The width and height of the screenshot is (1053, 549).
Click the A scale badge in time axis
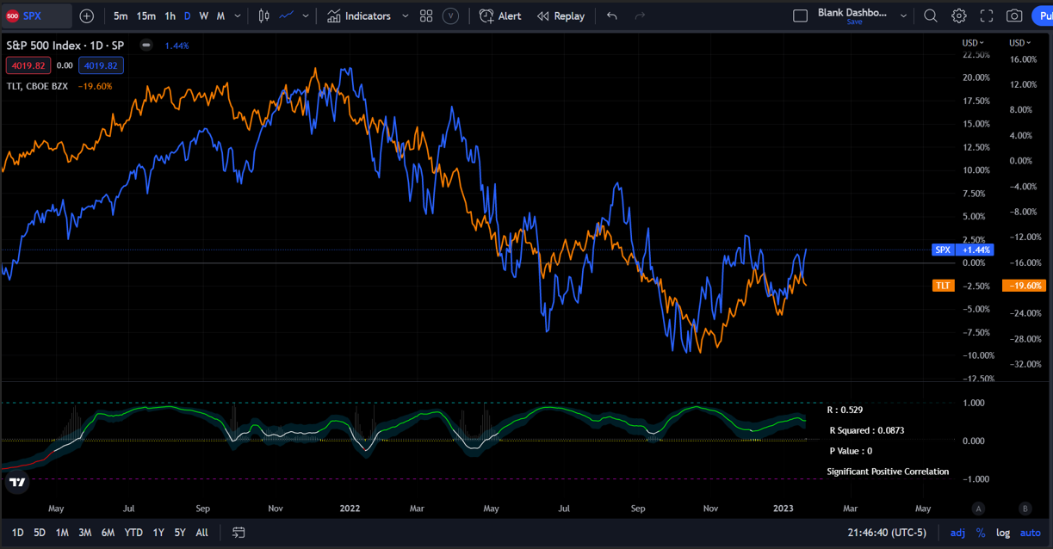click(x=978, y=508)
